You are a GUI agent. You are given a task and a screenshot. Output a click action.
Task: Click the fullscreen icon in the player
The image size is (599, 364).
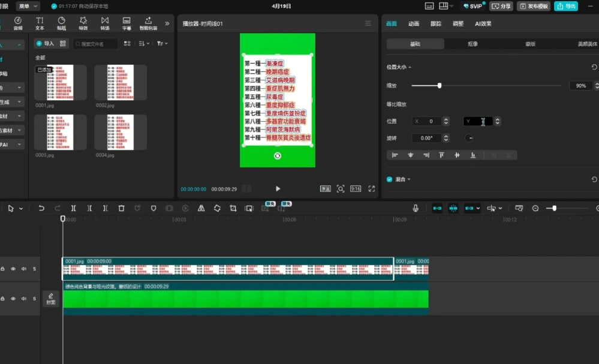point(372,188)
